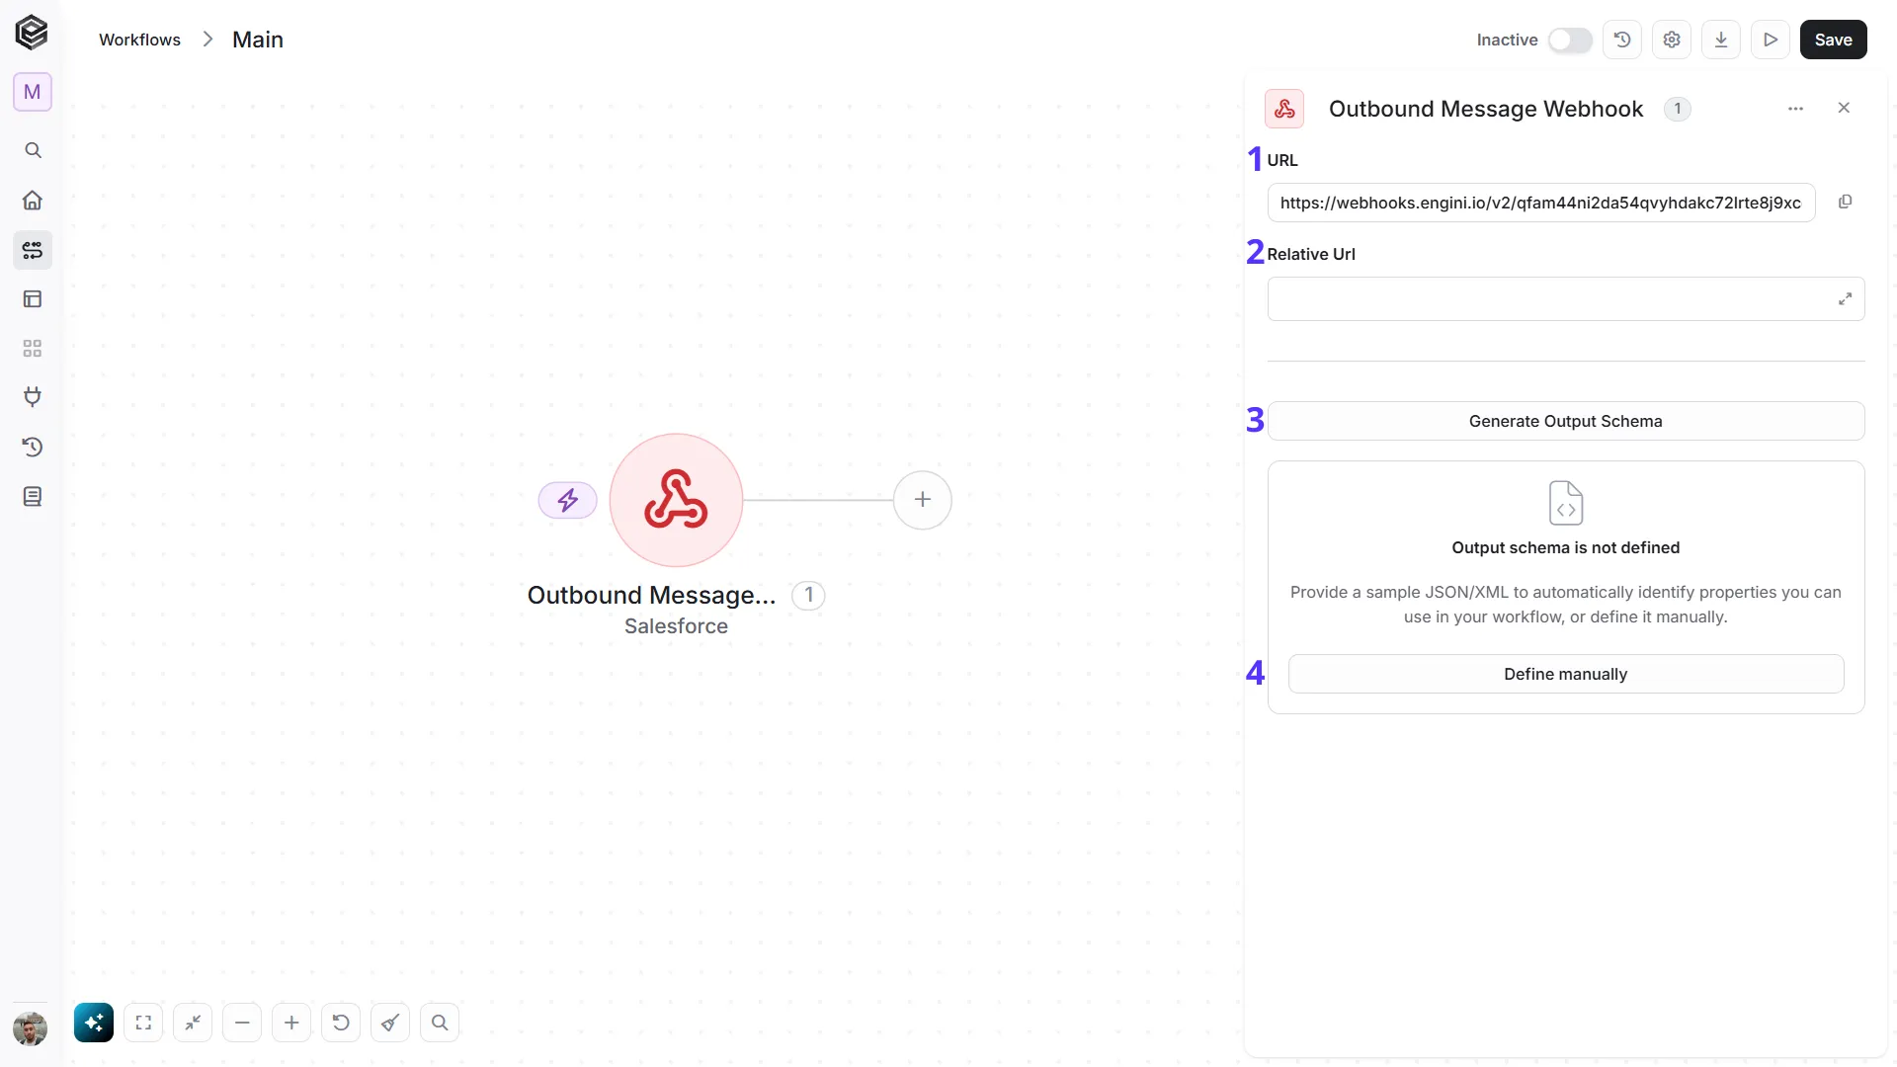Search the canvas with the magnifier button
Image resolution: width=1897 pixels, height=1067 pixels.
pyautogui.click(x=440, y=1023)
